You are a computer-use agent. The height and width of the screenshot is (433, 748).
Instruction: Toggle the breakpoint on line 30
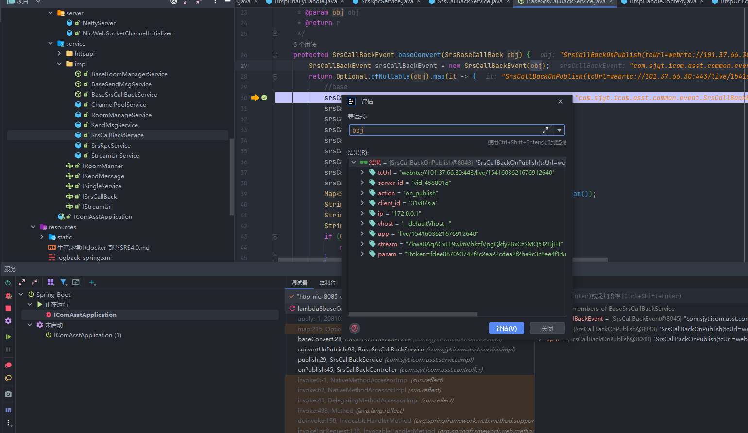(264, 98)
